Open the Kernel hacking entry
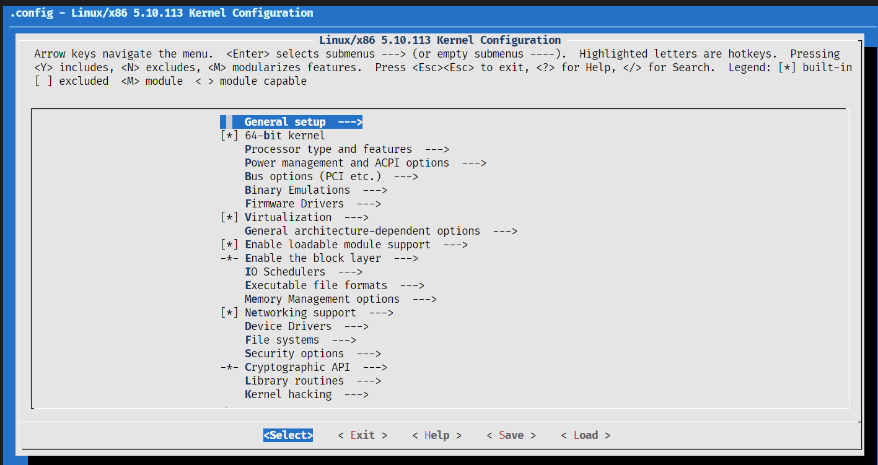878x465 pixels. point(288,394)
